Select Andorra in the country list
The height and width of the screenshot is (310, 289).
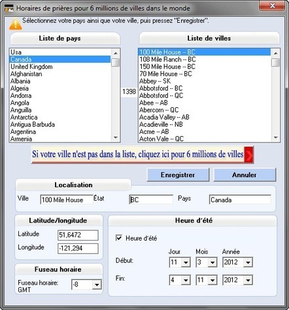tap(60, 95)
